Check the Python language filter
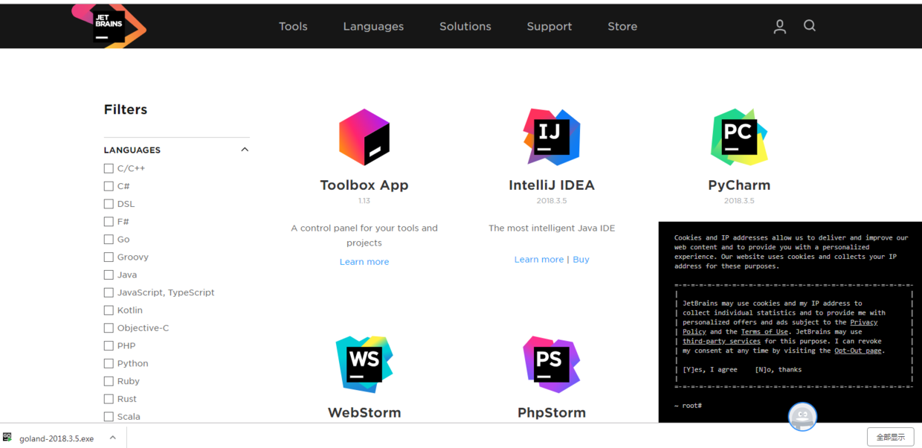922x448 pixels. click(x=109, y=363)
